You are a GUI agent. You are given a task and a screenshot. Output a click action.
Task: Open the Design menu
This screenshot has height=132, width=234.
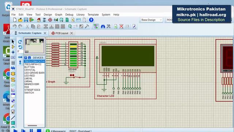(48, 15)
